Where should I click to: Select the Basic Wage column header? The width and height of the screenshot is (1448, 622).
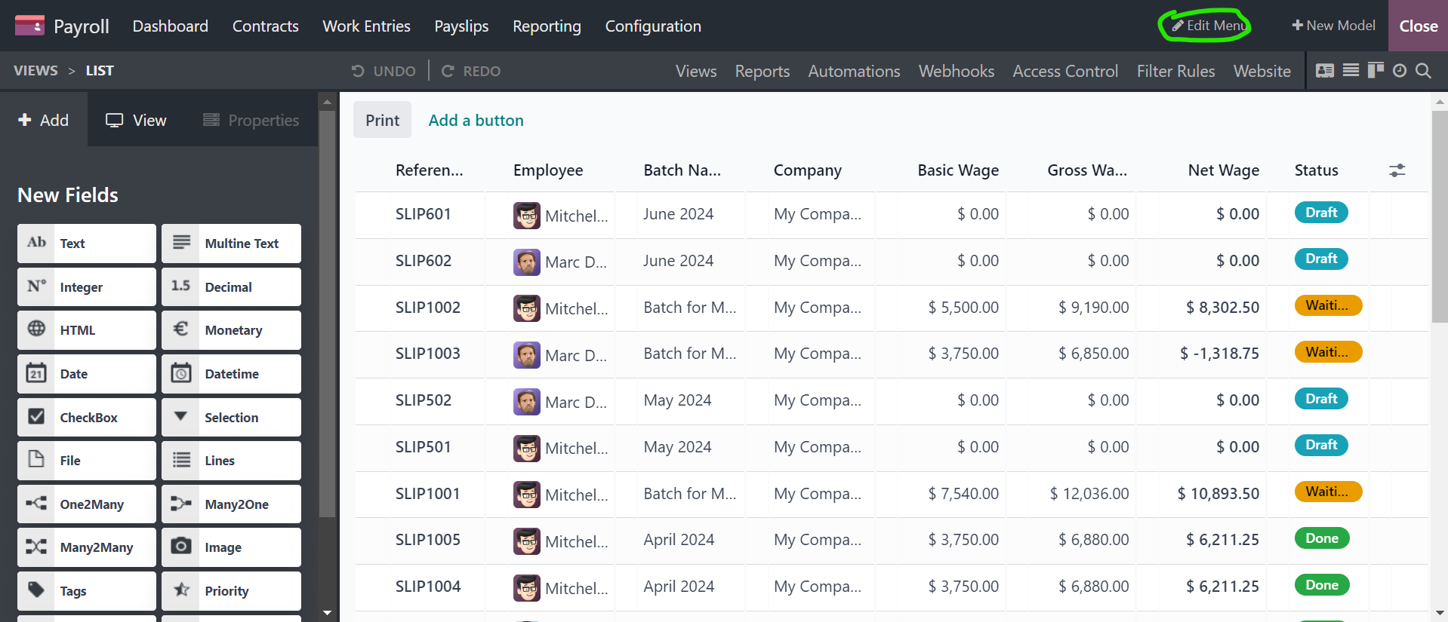[958, 170]
